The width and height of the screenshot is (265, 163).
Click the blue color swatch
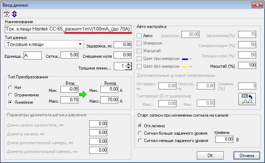pyautogui.click(x=185, y=59)
